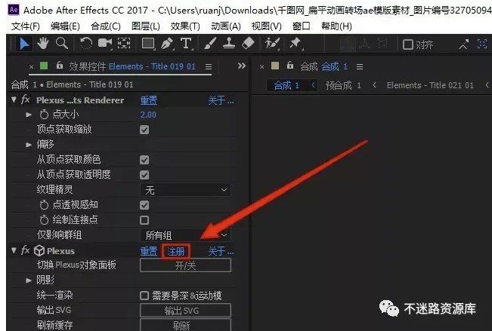Expand the 点大小 property
The width and height of the screenshot is (492, 331).
[x=29, y=115]
